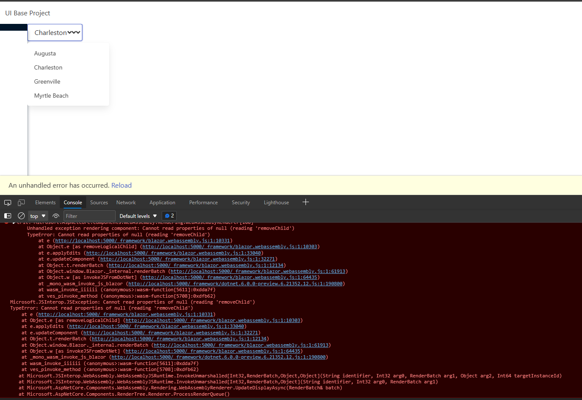
Task: Click the plus icon to see more panels
Action: [306, 202]
